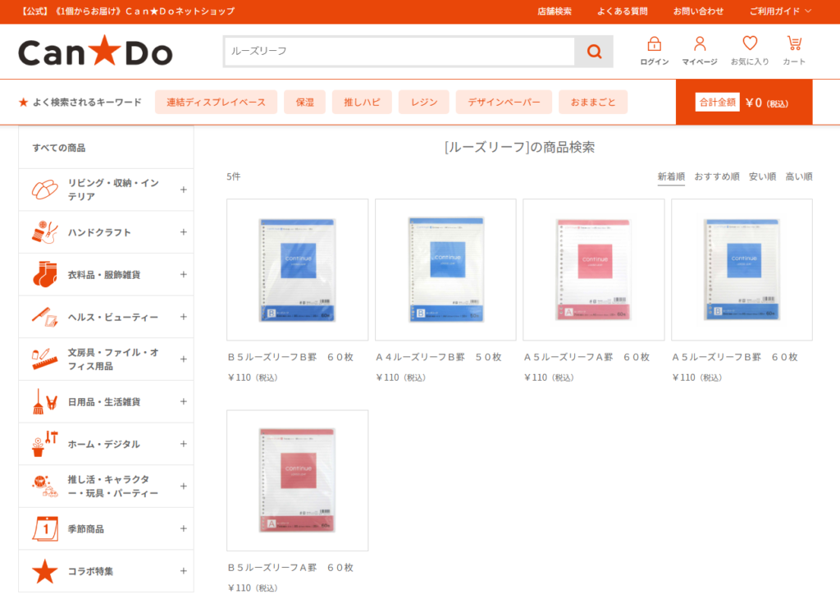
Task: Select keyword デザインペーパー
Action: tap(504, 102)
